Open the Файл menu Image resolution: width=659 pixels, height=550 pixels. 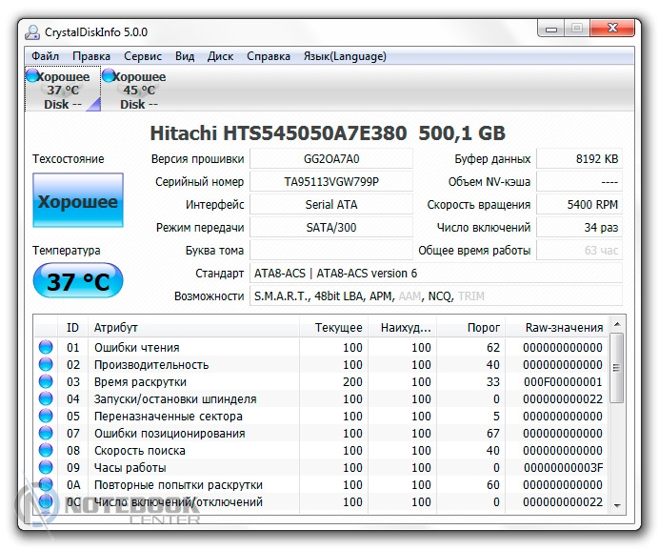click(x=45, y=56)
